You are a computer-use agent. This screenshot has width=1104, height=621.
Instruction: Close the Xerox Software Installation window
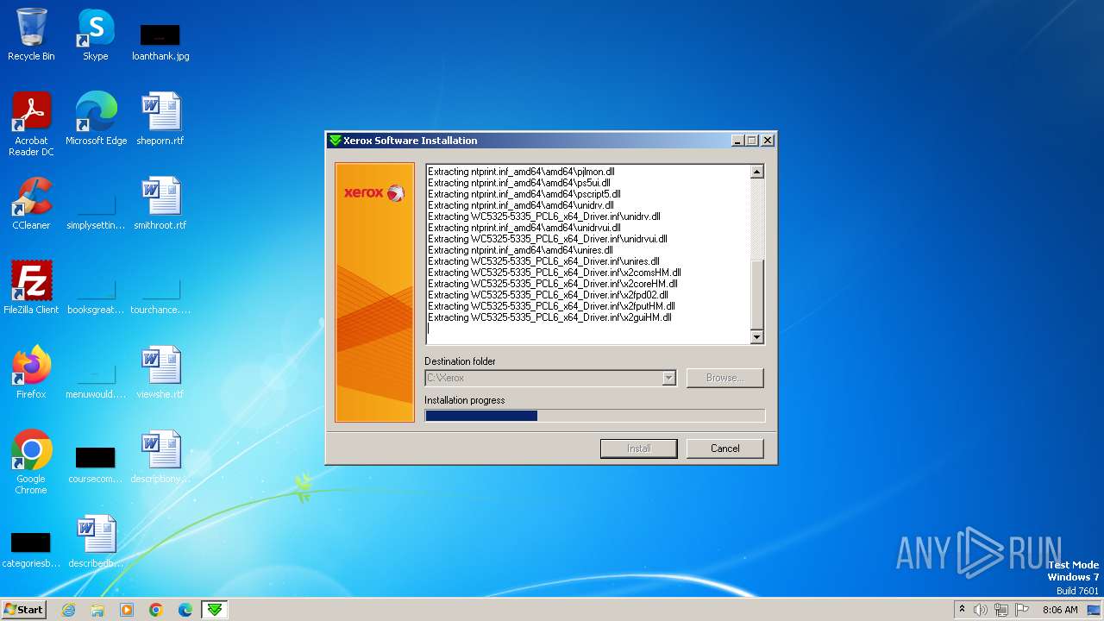point(768,141)
